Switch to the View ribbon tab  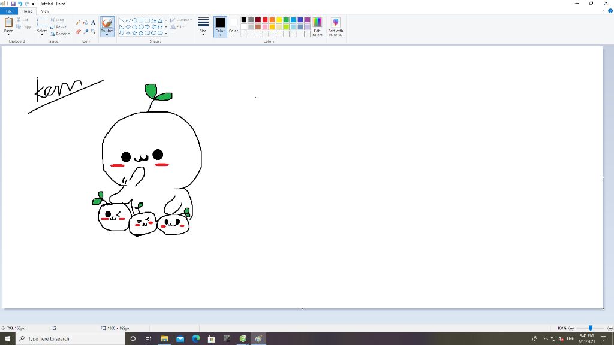(x=45, y=11)
